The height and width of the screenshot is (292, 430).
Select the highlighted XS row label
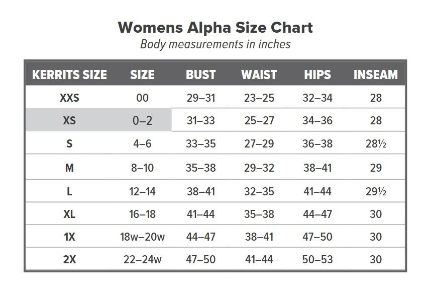pos(69,121)
